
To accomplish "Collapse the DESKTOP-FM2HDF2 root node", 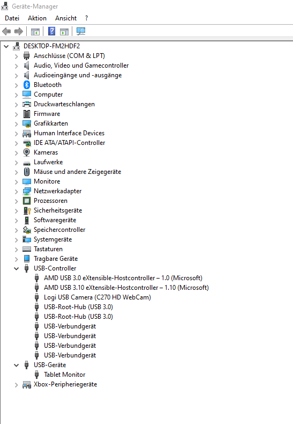I will coord(6,47).
